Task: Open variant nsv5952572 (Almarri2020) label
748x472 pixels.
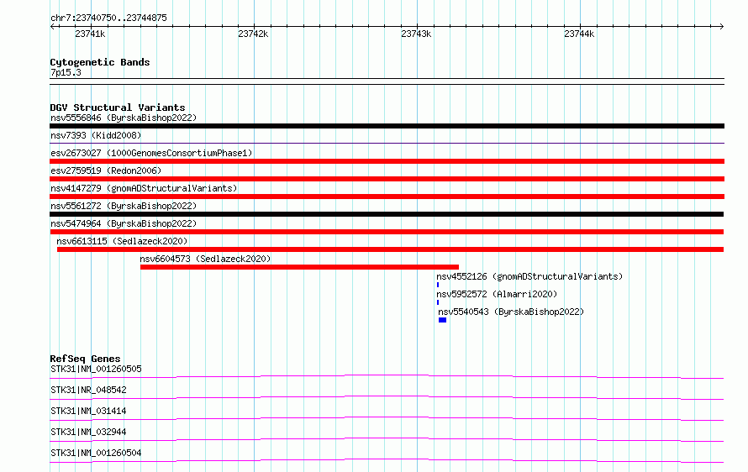Action: click(x=497, y=294)
